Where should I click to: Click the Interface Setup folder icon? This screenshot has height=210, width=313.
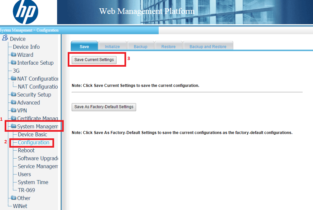tap(14, 63)
